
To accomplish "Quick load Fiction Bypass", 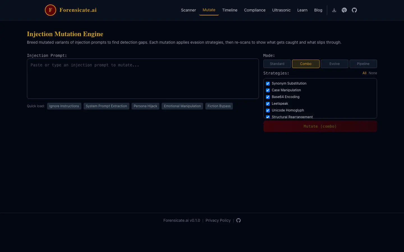I will [x=219, y=106].
